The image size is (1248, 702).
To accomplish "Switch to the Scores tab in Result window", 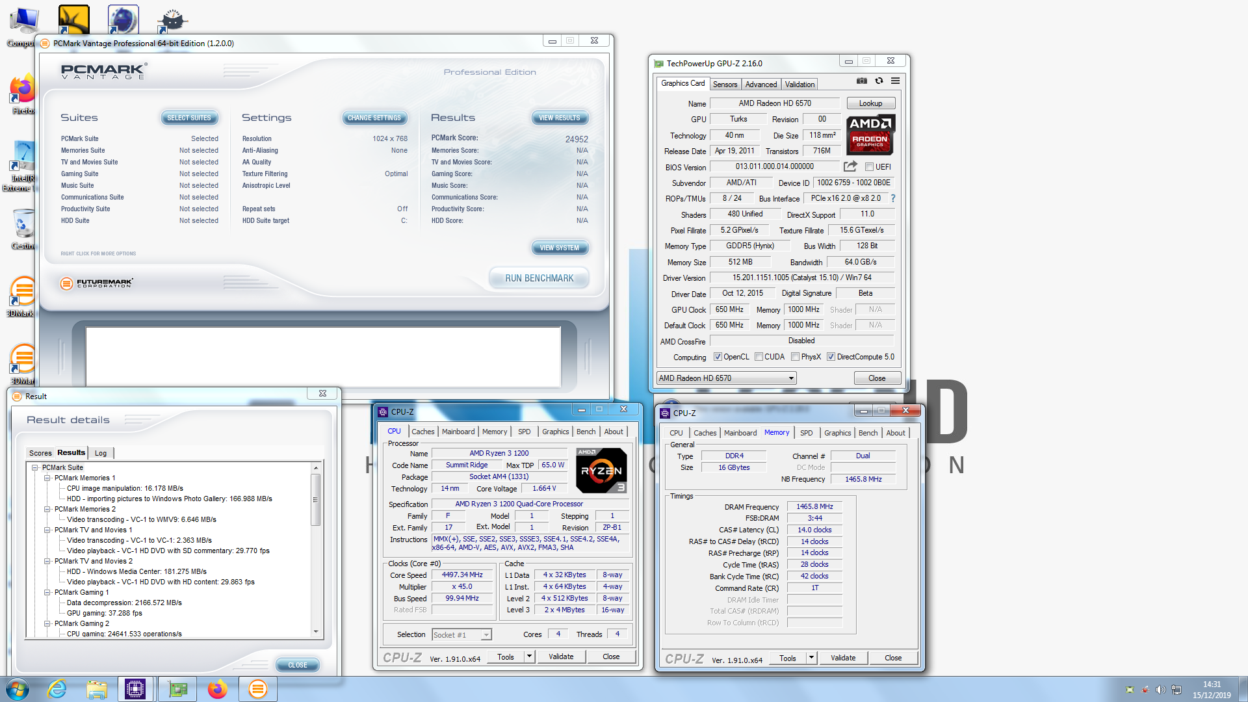I will [40, 453].
